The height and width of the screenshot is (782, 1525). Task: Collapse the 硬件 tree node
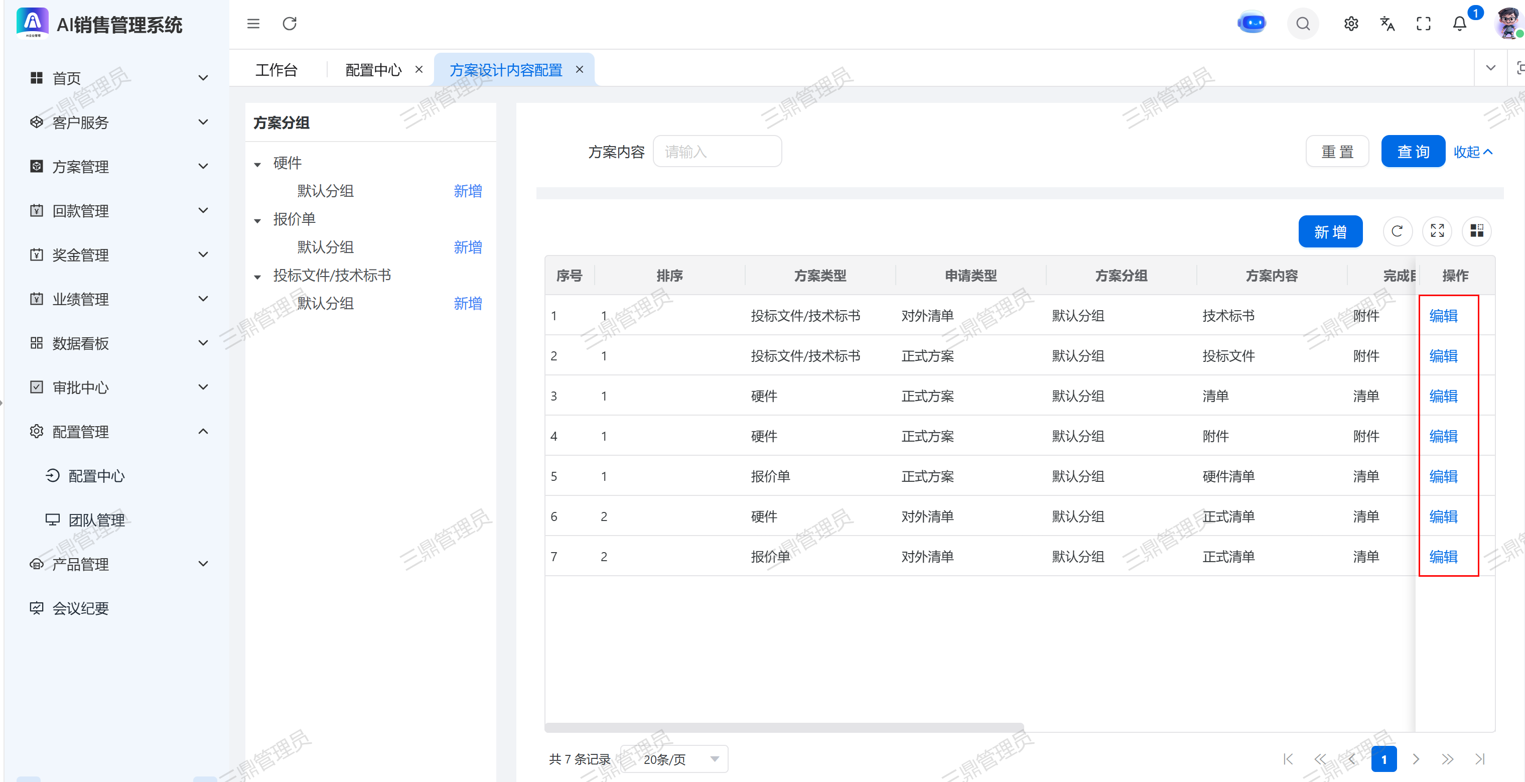coord(257,164)
